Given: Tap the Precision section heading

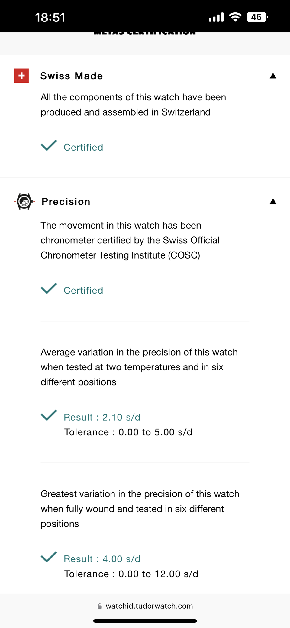Looking at the screenshot, I should [66, 202].
